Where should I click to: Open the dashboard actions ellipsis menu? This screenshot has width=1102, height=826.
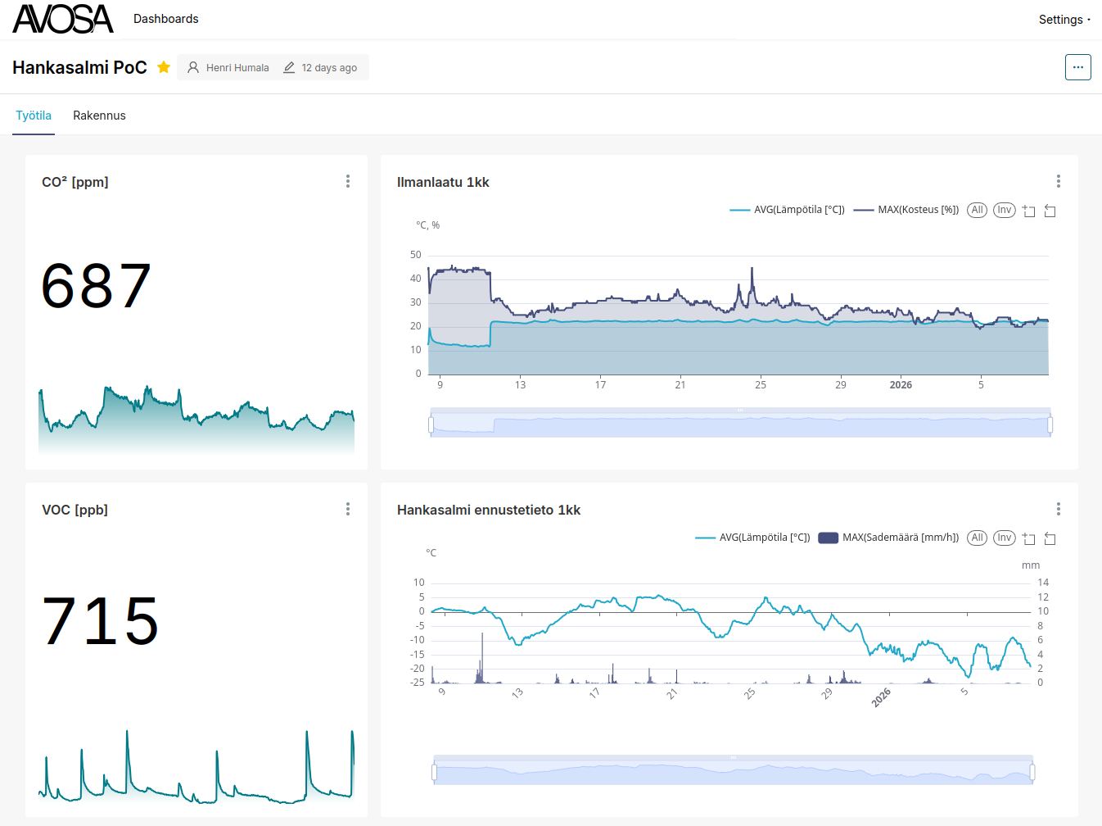click(x=1077, y=67)
